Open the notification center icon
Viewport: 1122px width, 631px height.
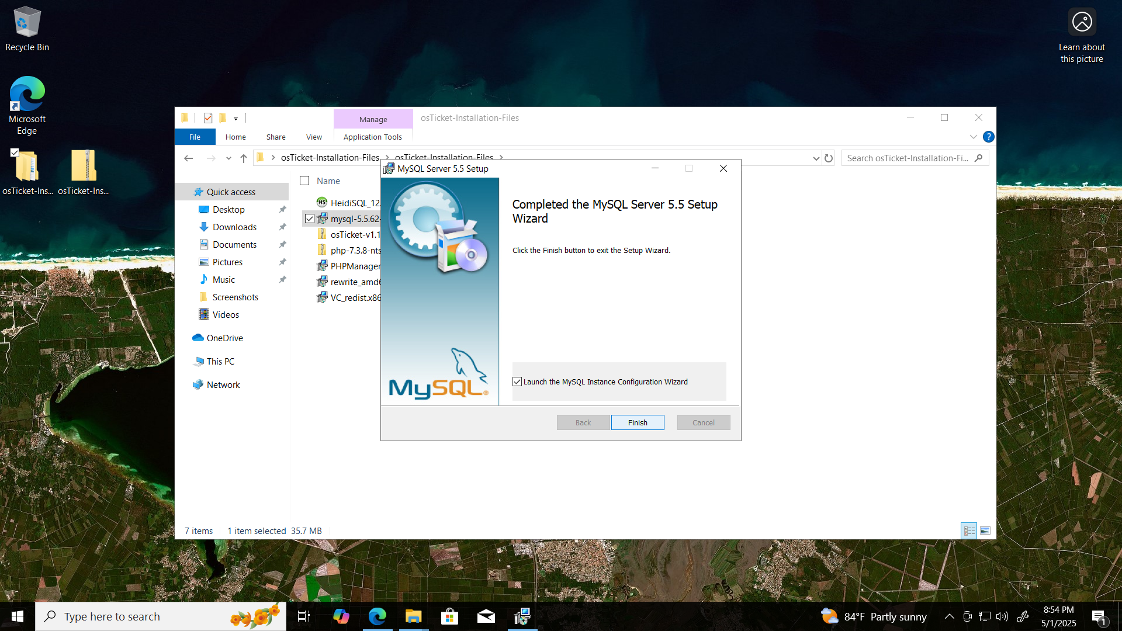click(x=1099, y=617)
